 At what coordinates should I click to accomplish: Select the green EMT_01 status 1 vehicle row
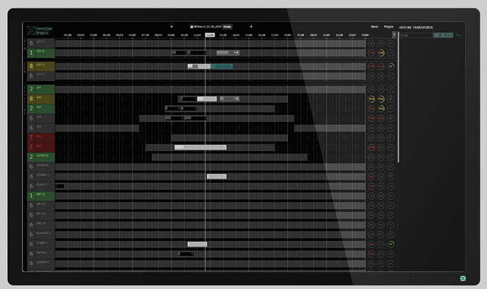point(41,196)
